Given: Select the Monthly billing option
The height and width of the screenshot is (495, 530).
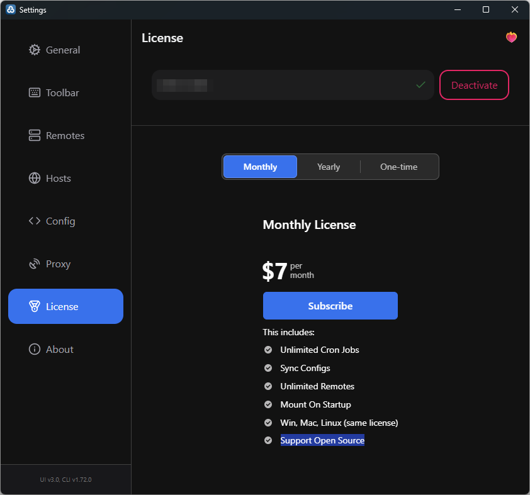Looking at the screenshot, I should 260,167.
